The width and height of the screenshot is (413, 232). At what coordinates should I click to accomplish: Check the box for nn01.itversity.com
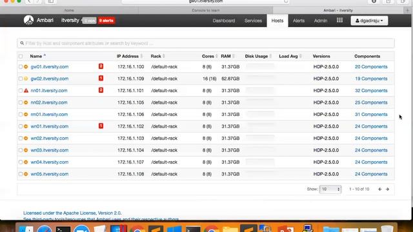[21, 90]
